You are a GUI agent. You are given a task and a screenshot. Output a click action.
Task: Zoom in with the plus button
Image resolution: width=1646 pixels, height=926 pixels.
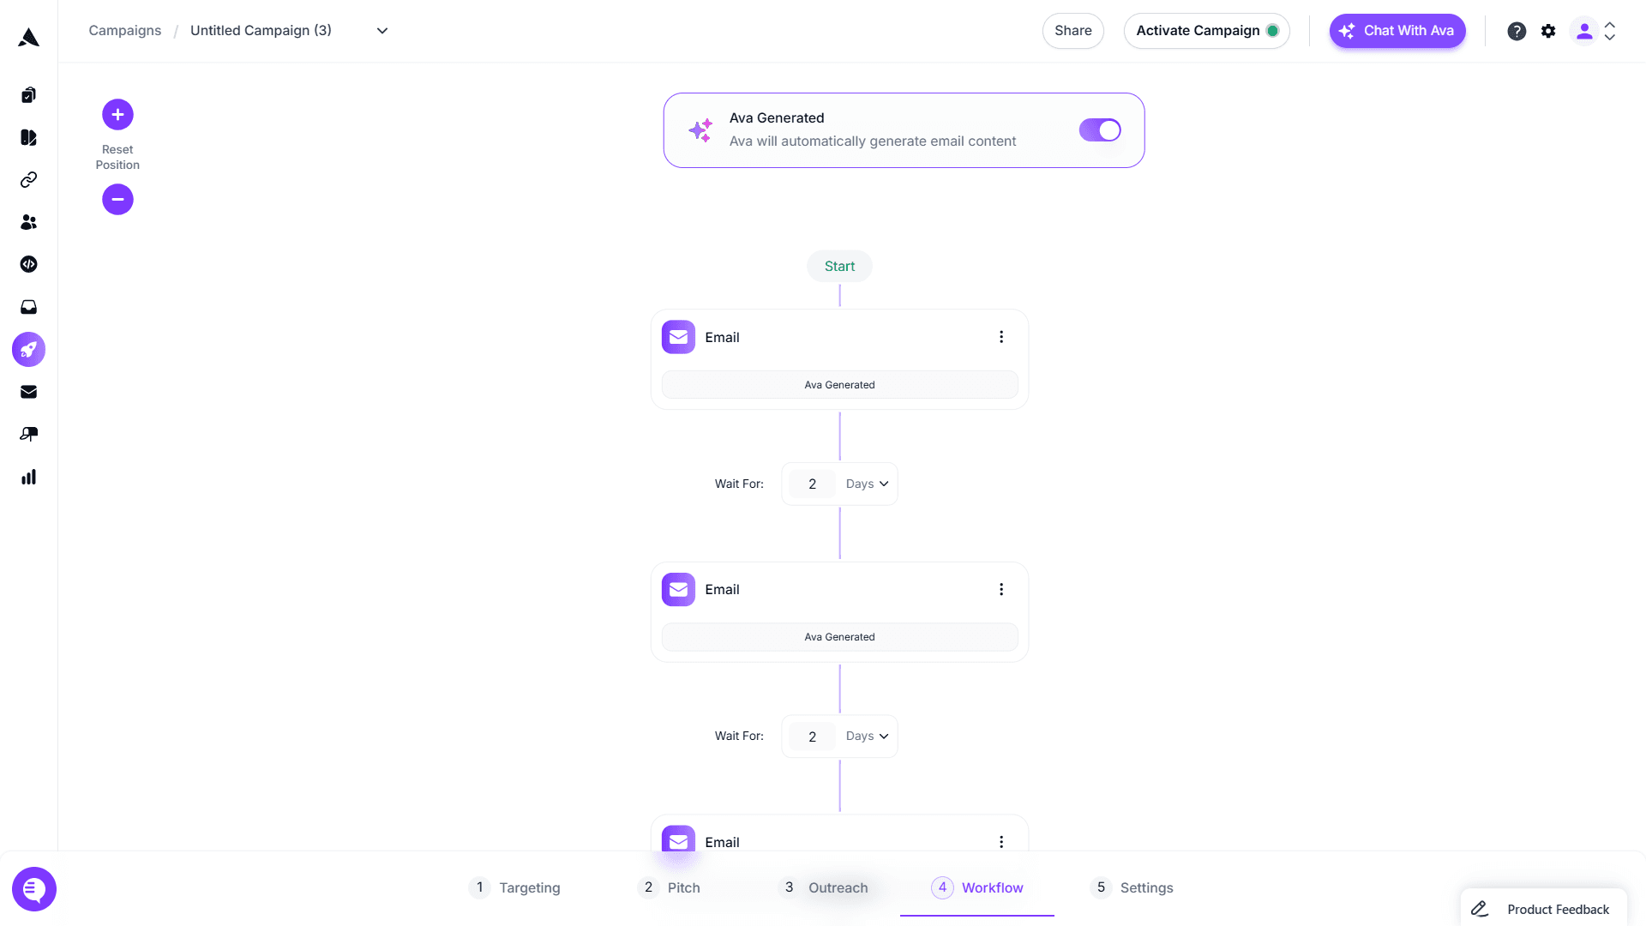click(117, 114)
